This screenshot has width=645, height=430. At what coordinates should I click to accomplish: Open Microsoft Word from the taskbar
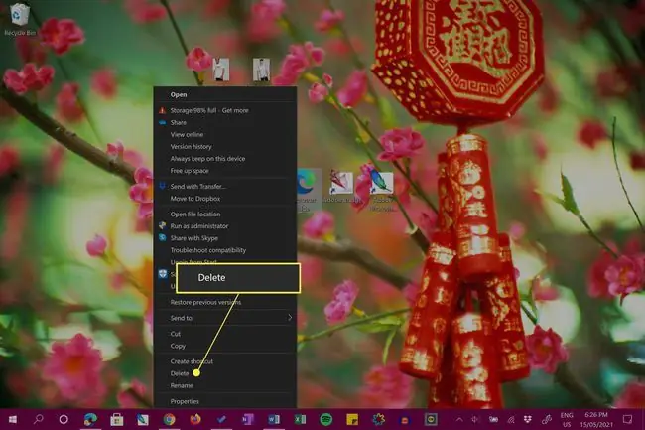tap(274, 419)
